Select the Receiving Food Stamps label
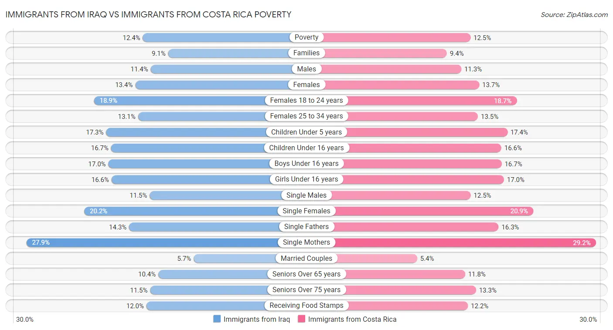 (306, 306)
